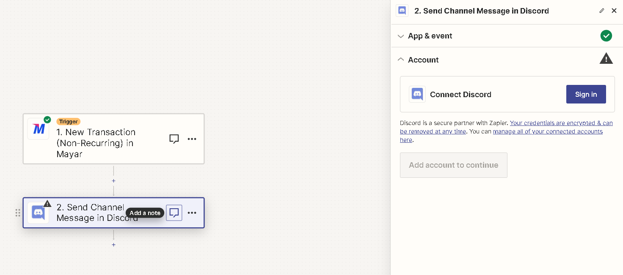The image size is (623, 275).
Task: Click the warning icon on Discord step card
Action: click(47, 204)
